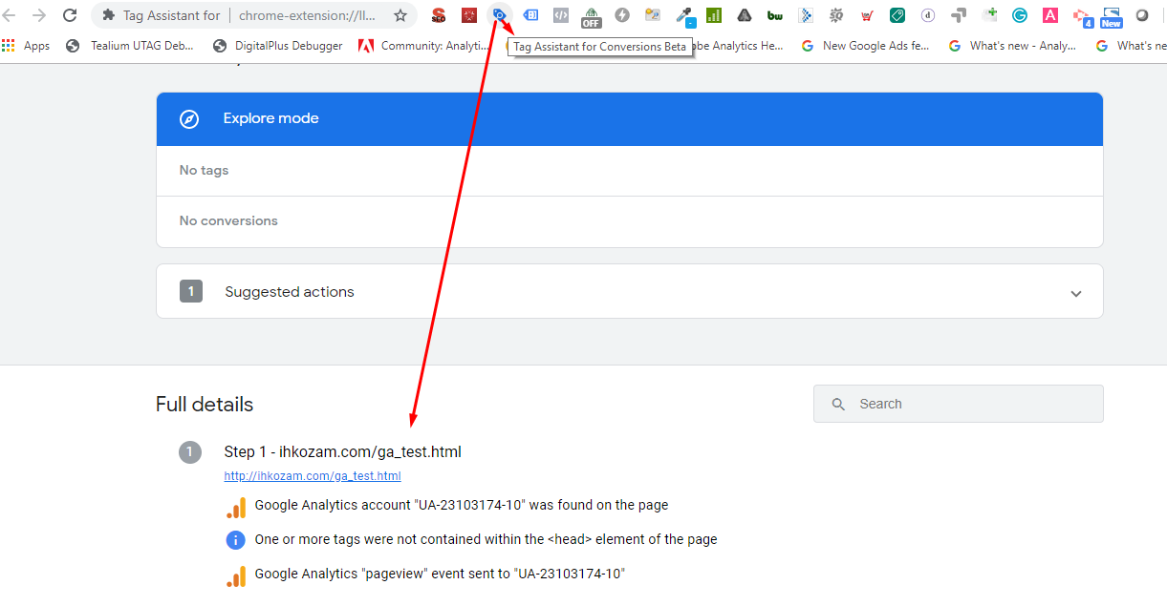This screenshot has height=606, width=1167.
Task: Click the No tags row
Action: [x=630, y=171]
